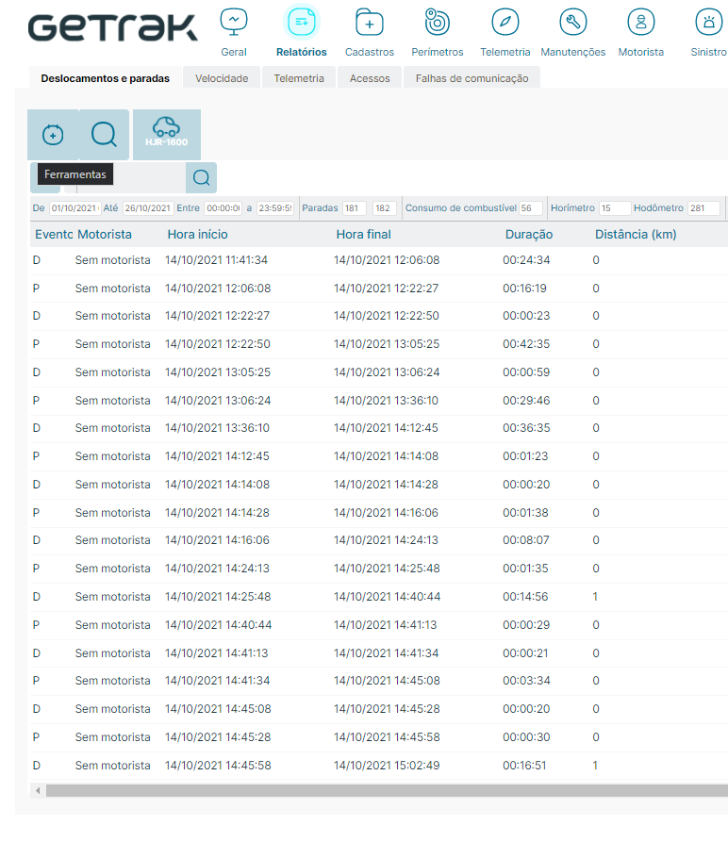The height and width of the screenshot is (842, 728).
Task: Click start time 14/10/2021 13:36:10
Action: (217, 428)
